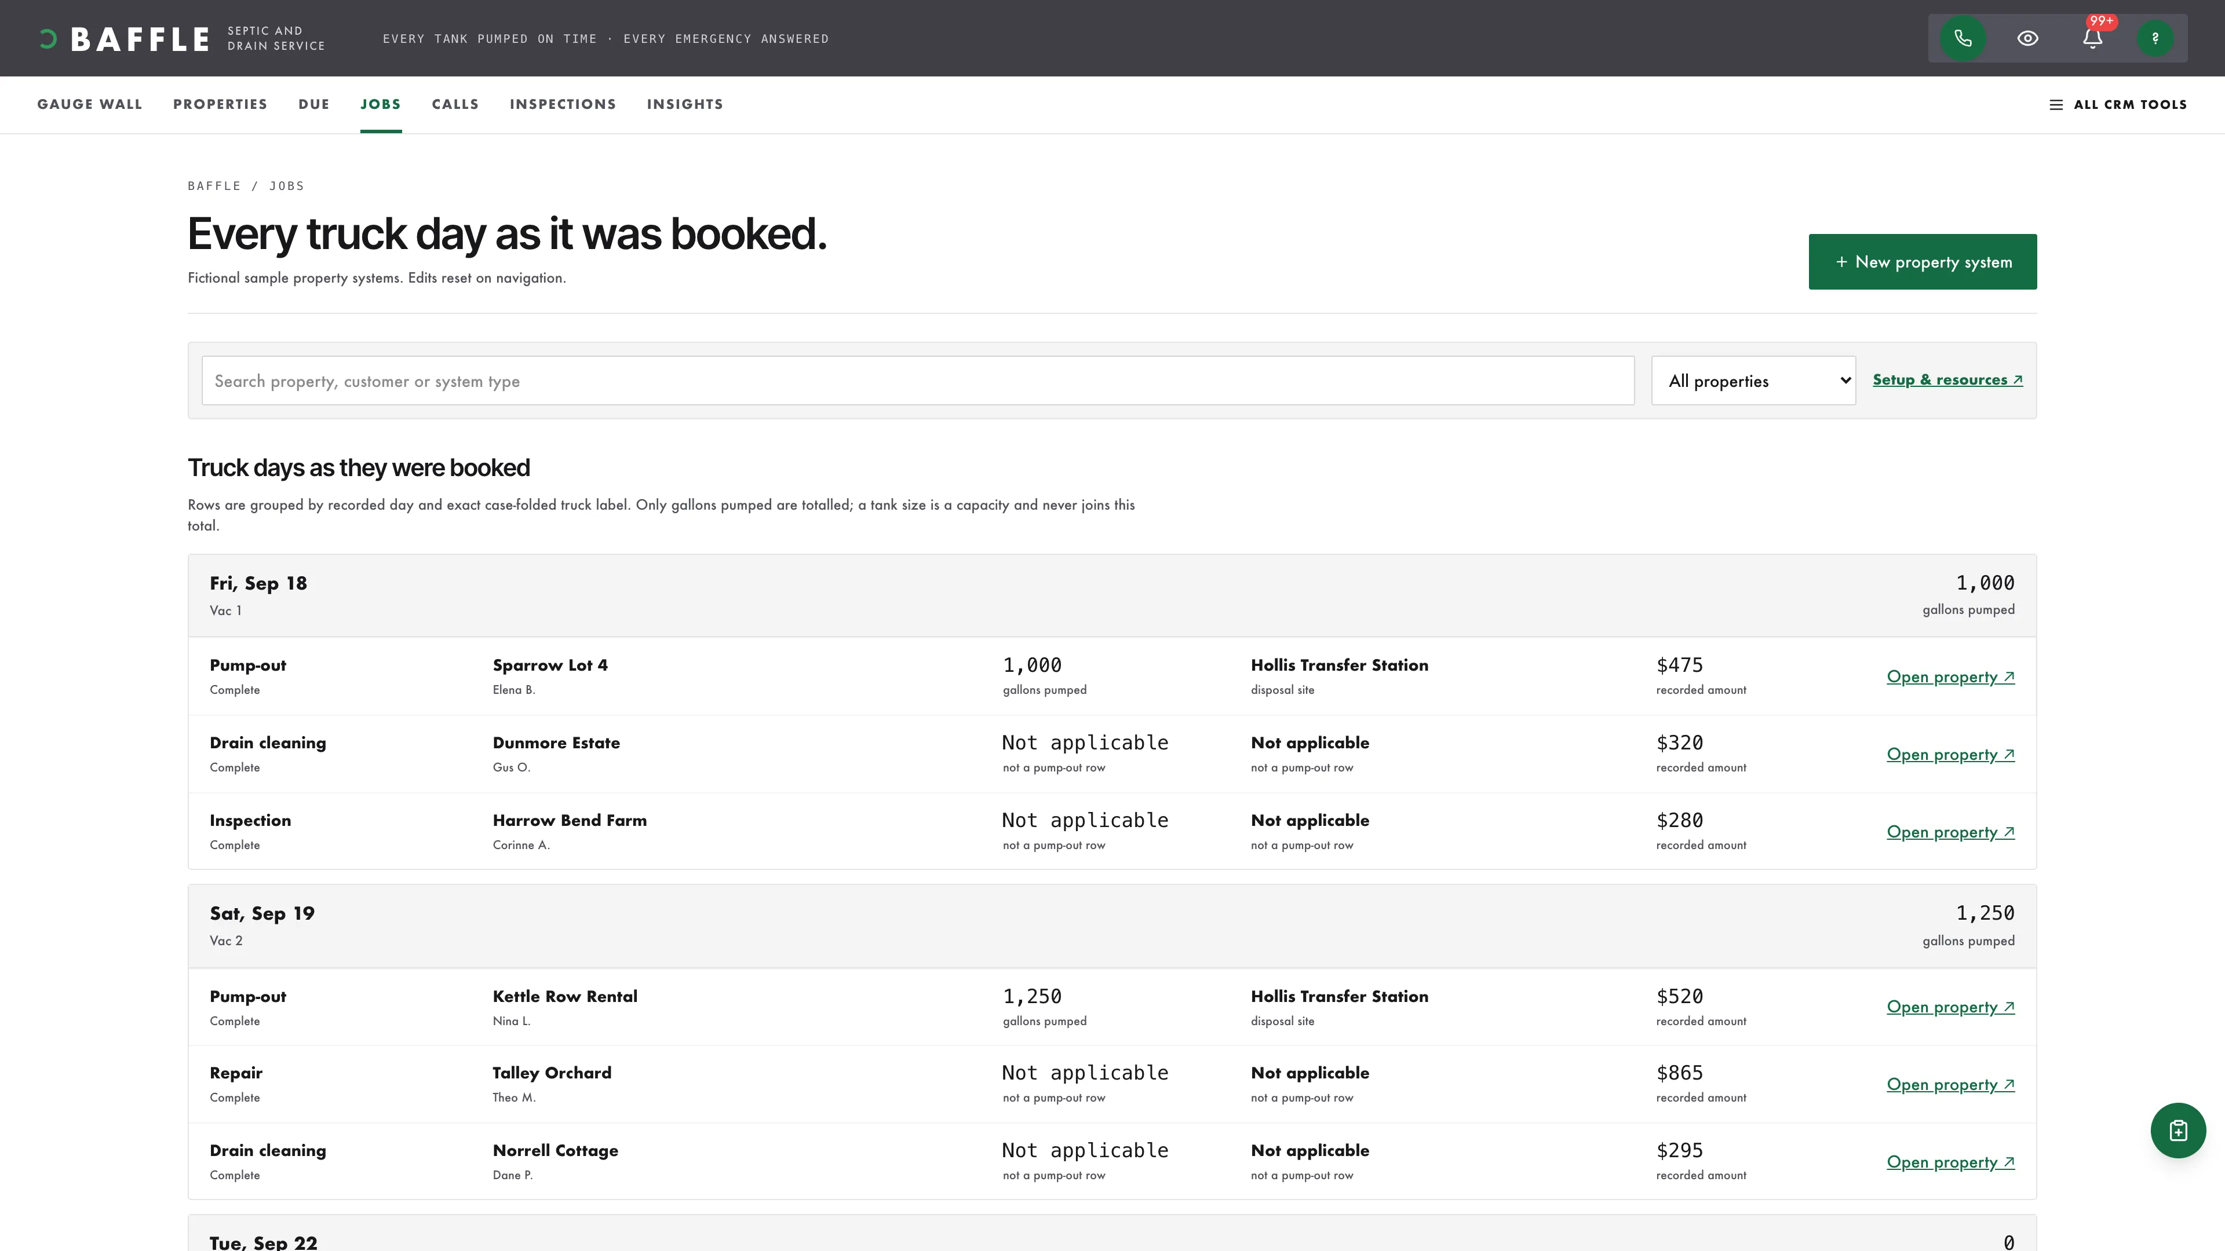Click the New property system button

[x=1923, y=262]
